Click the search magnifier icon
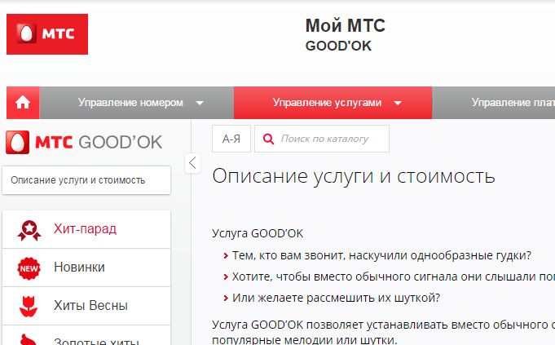 click(x=268, y=139)
